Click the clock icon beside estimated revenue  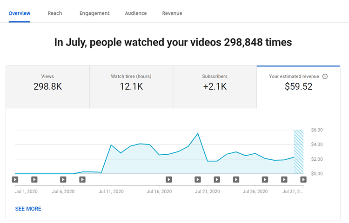pyautogui.click(x=325, y=76)
